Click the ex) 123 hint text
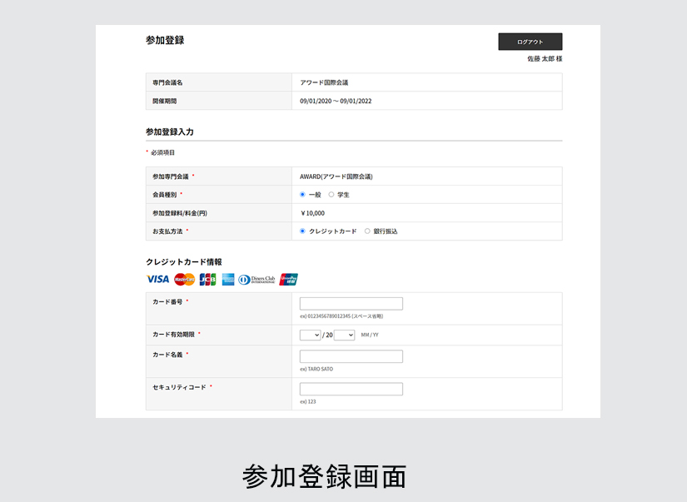Screen dimensions: 687x502 point(307,402)
